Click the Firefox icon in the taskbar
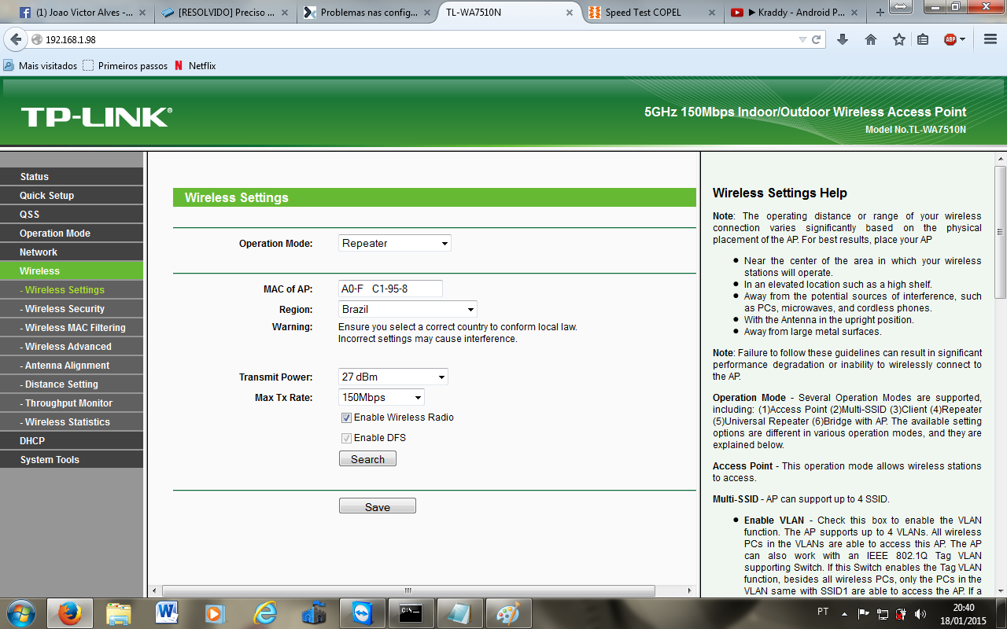The height and width of the screenshot is (629, 1007). pos(69,613)
